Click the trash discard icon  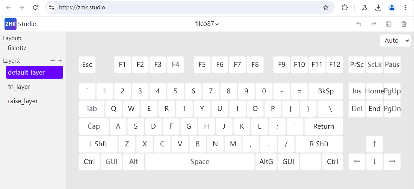tap(404, 24)
